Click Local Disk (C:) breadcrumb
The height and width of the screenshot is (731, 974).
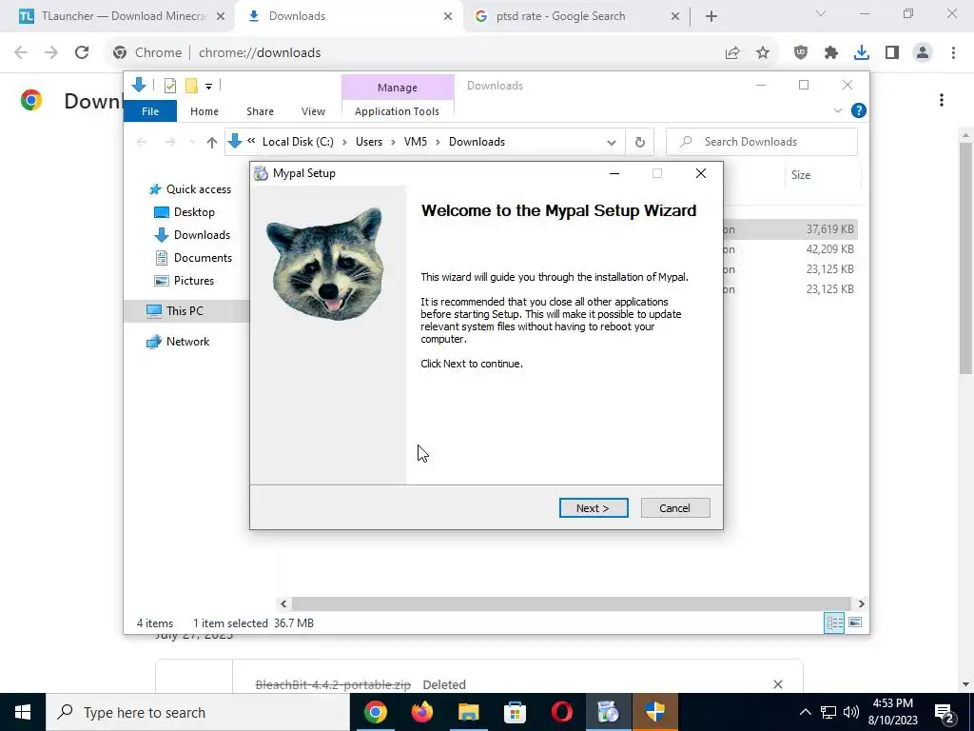(298, 142)
